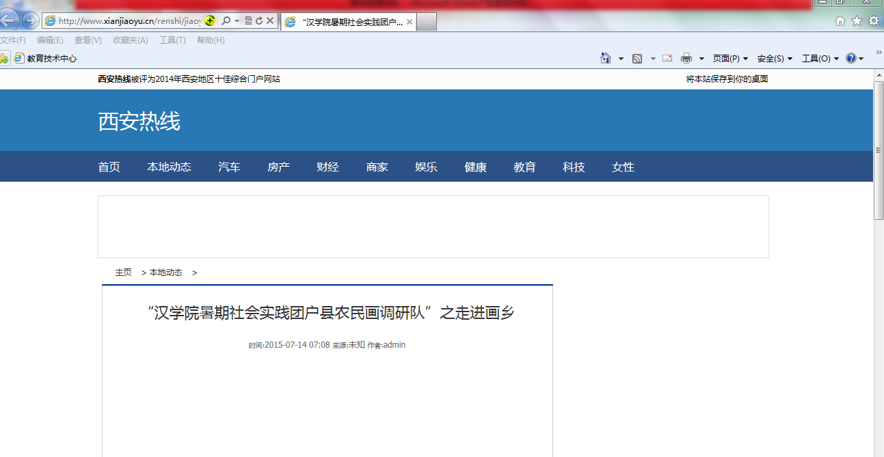884x457 pixels.
Task: Click the green 360 shield icon in address bar
Action: (210, 21)
